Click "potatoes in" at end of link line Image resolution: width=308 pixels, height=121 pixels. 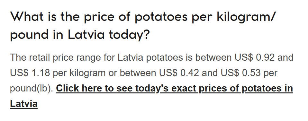coord(267,89)
